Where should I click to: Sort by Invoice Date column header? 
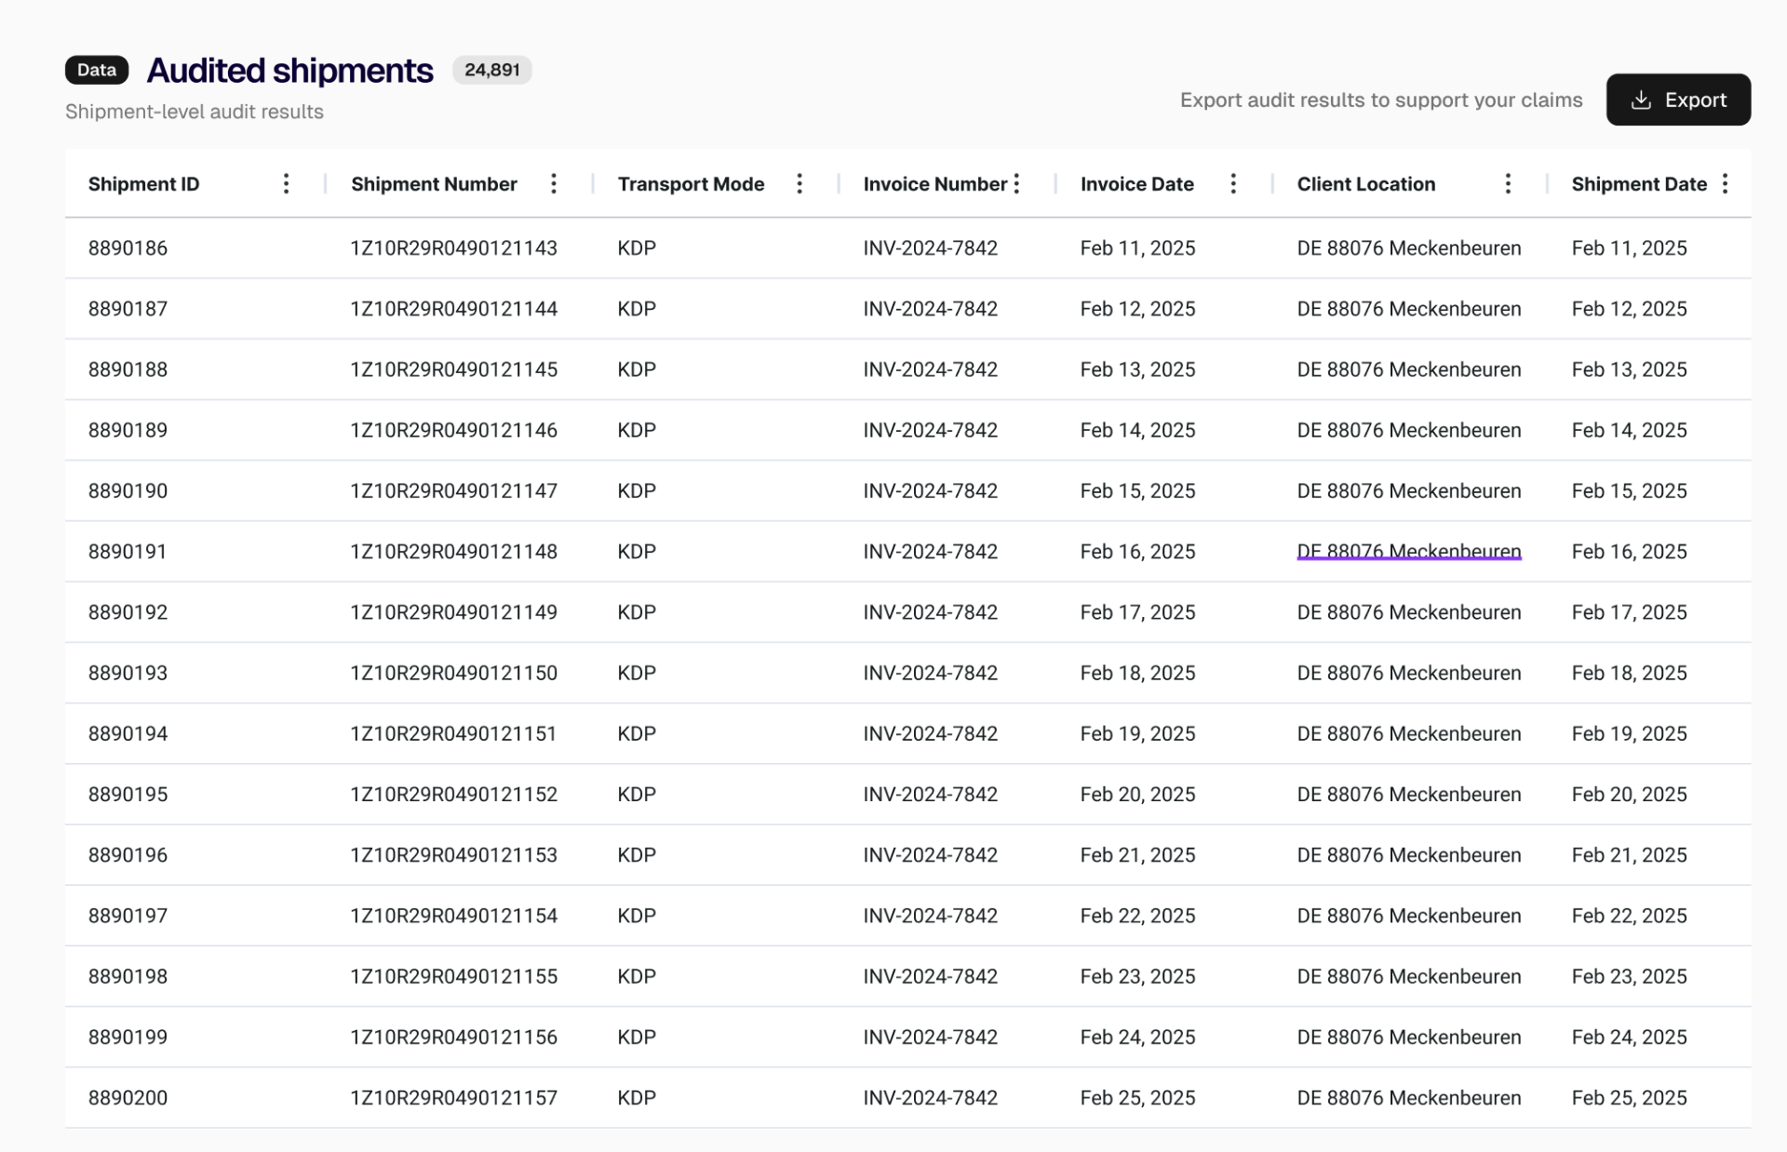pyautogui.click(x=1136, y=184)
